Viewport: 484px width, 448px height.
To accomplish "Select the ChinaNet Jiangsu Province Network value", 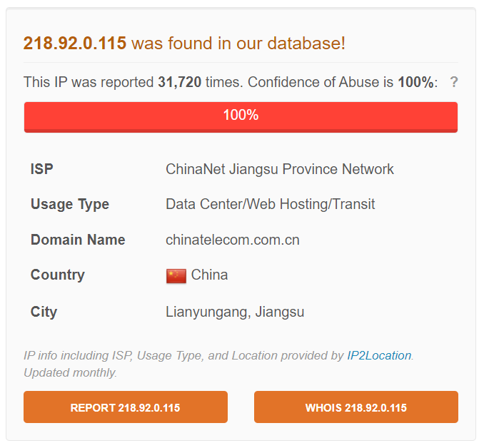I will click(279, 169).
